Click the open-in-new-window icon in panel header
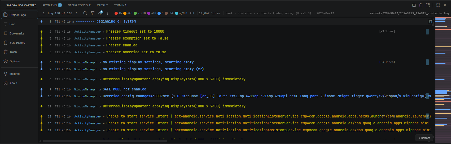The height and width of the screenshot is (144, 451). 428,5
